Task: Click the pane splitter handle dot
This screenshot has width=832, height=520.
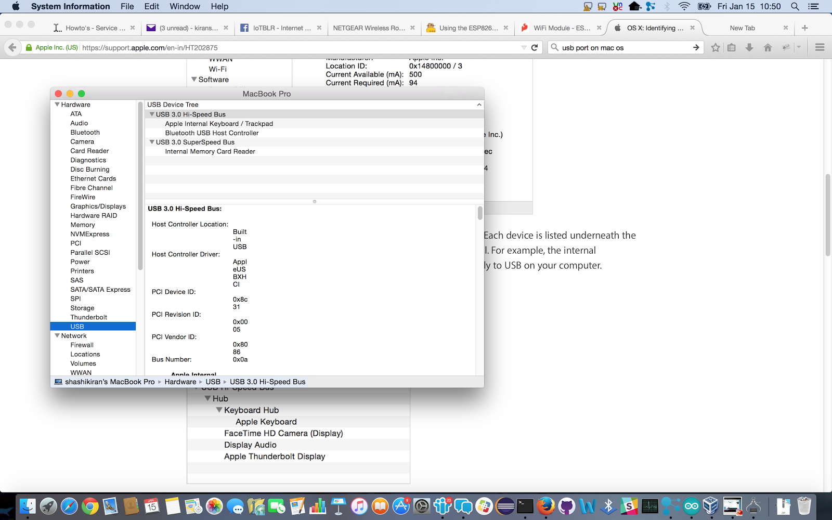Action: 314,201
